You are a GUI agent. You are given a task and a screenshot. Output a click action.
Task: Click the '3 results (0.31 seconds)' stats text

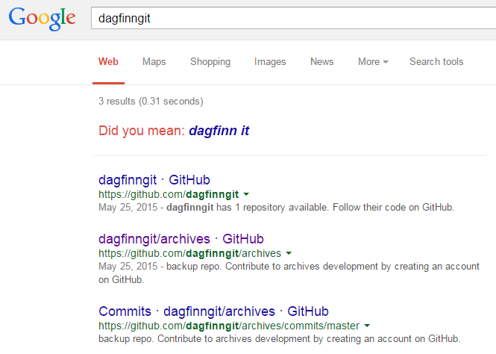(x=151, y=102)
